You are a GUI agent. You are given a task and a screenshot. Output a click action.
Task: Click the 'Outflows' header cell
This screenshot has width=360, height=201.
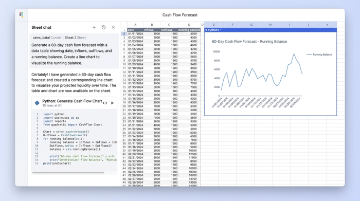coord(169,30)
